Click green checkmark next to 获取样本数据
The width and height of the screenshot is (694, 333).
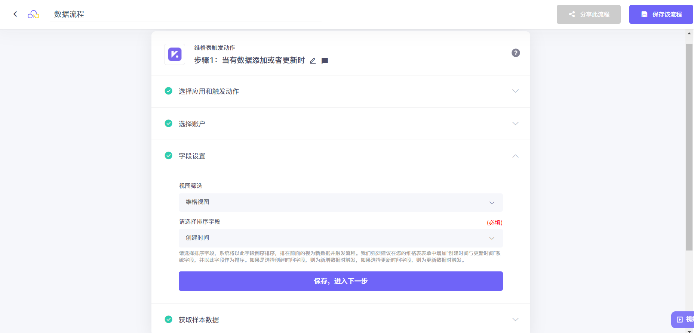169,320
